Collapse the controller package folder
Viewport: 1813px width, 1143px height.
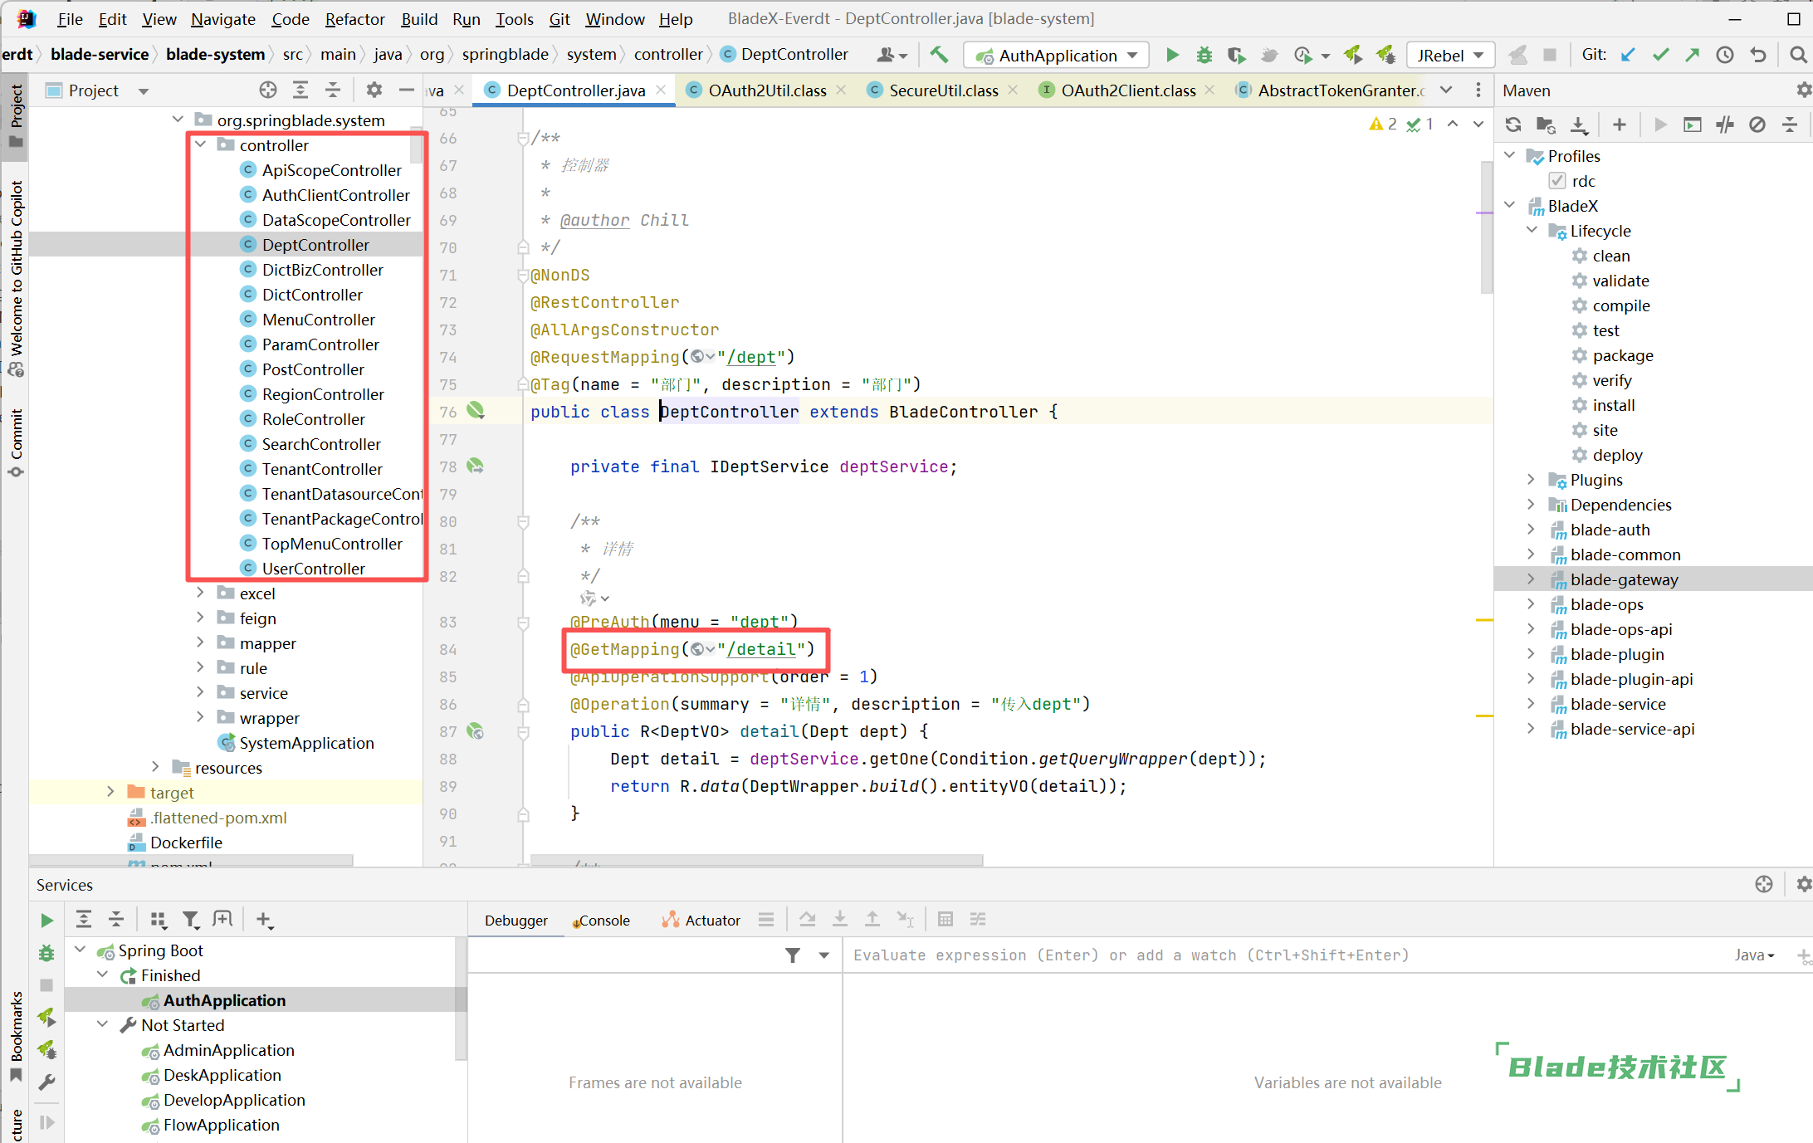click(200, 144)
